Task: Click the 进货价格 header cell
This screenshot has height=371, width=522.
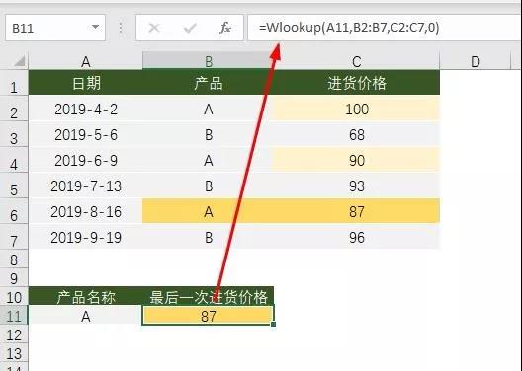Action: pyautogui.click(x=357, y=83)
